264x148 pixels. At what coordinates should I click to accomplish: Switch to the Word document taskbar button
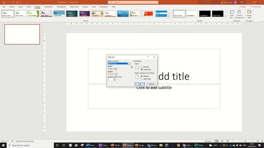pyautogui.click(x=91, y=145)
